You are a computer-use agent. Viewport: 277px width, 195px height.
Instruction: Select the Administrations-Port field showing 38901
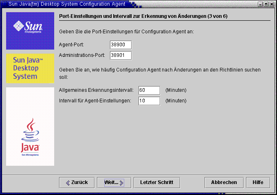point(121,56)
